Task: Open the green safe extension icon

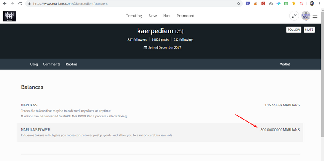Action: (x=286, y=3)
